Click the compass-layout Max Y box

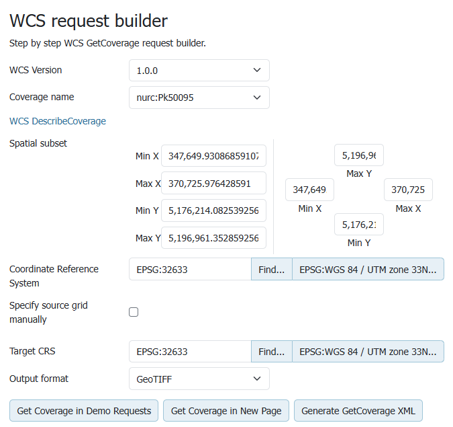tap(358, 155)
